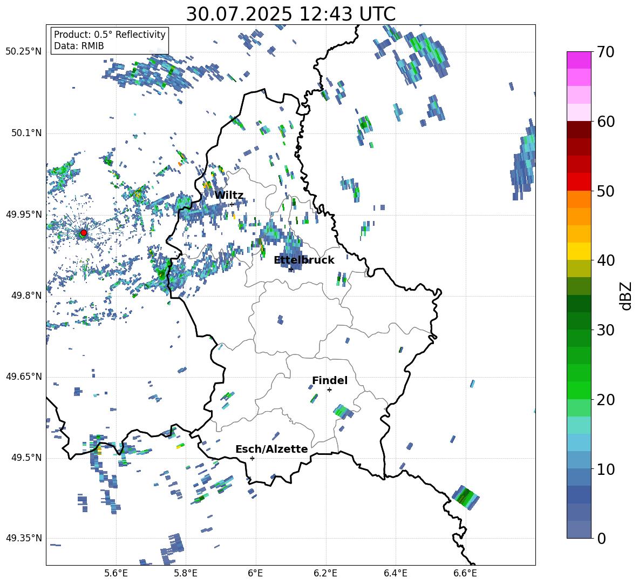Click the 6°E longitude label
The image size is (639, 584).
pyautogui.click(x=255, y=573)
